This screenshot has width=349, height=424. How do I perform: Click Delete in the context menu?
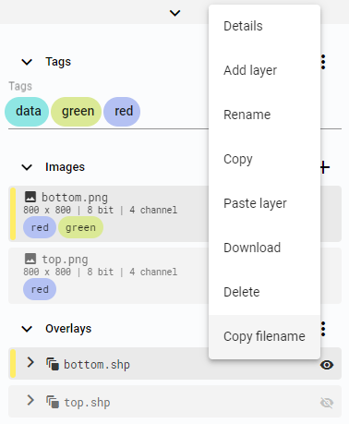coord(264,292)
